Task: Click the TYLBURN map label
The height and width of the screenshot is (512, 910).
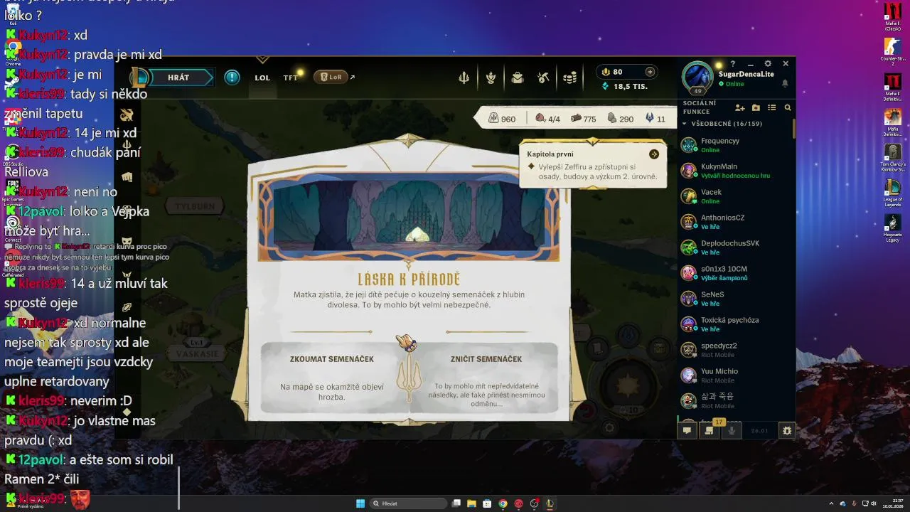Action: point(194,206)
